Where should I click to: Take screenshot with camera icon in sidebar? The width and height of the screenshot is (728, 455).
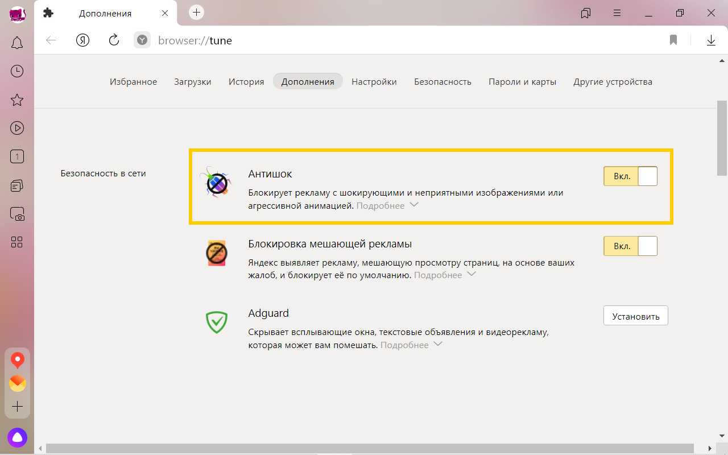tap(17, 214)
